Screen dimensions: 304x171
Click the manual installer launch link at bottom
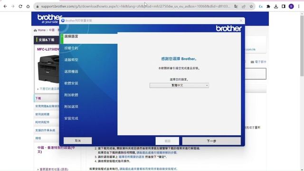(148, 169)
